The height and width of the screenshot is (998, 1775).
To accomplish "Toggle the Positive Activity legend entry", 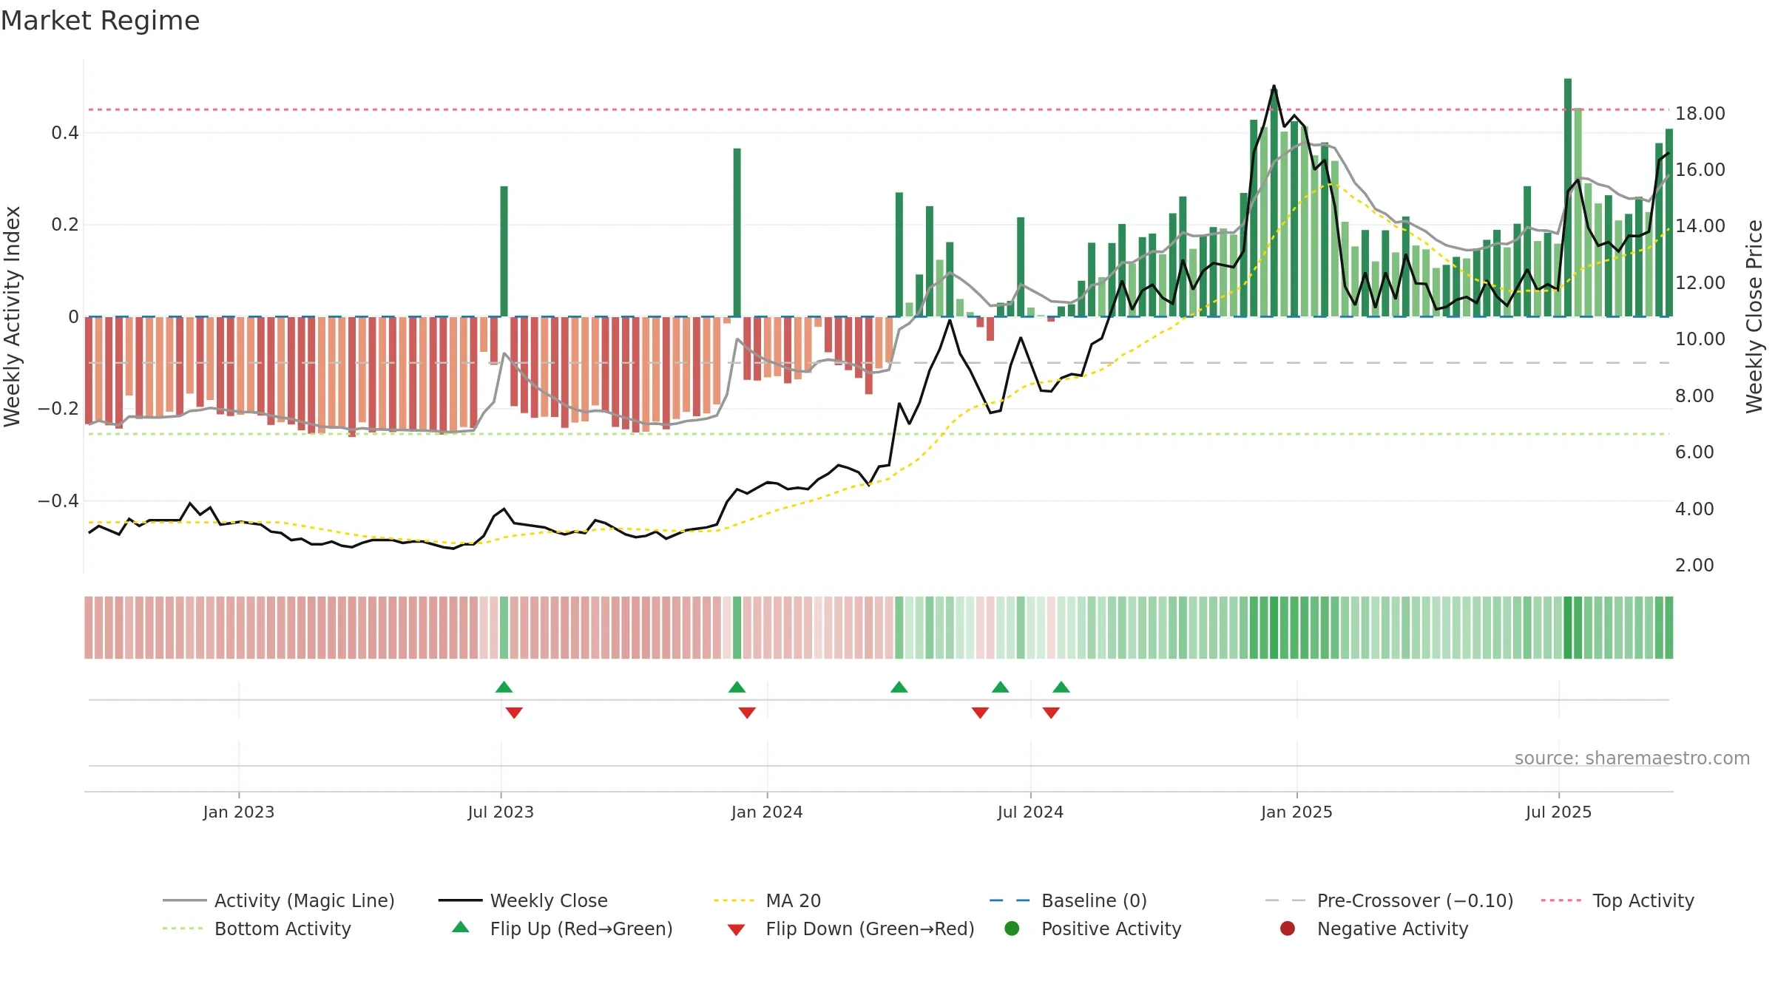I will (1092, 929).
